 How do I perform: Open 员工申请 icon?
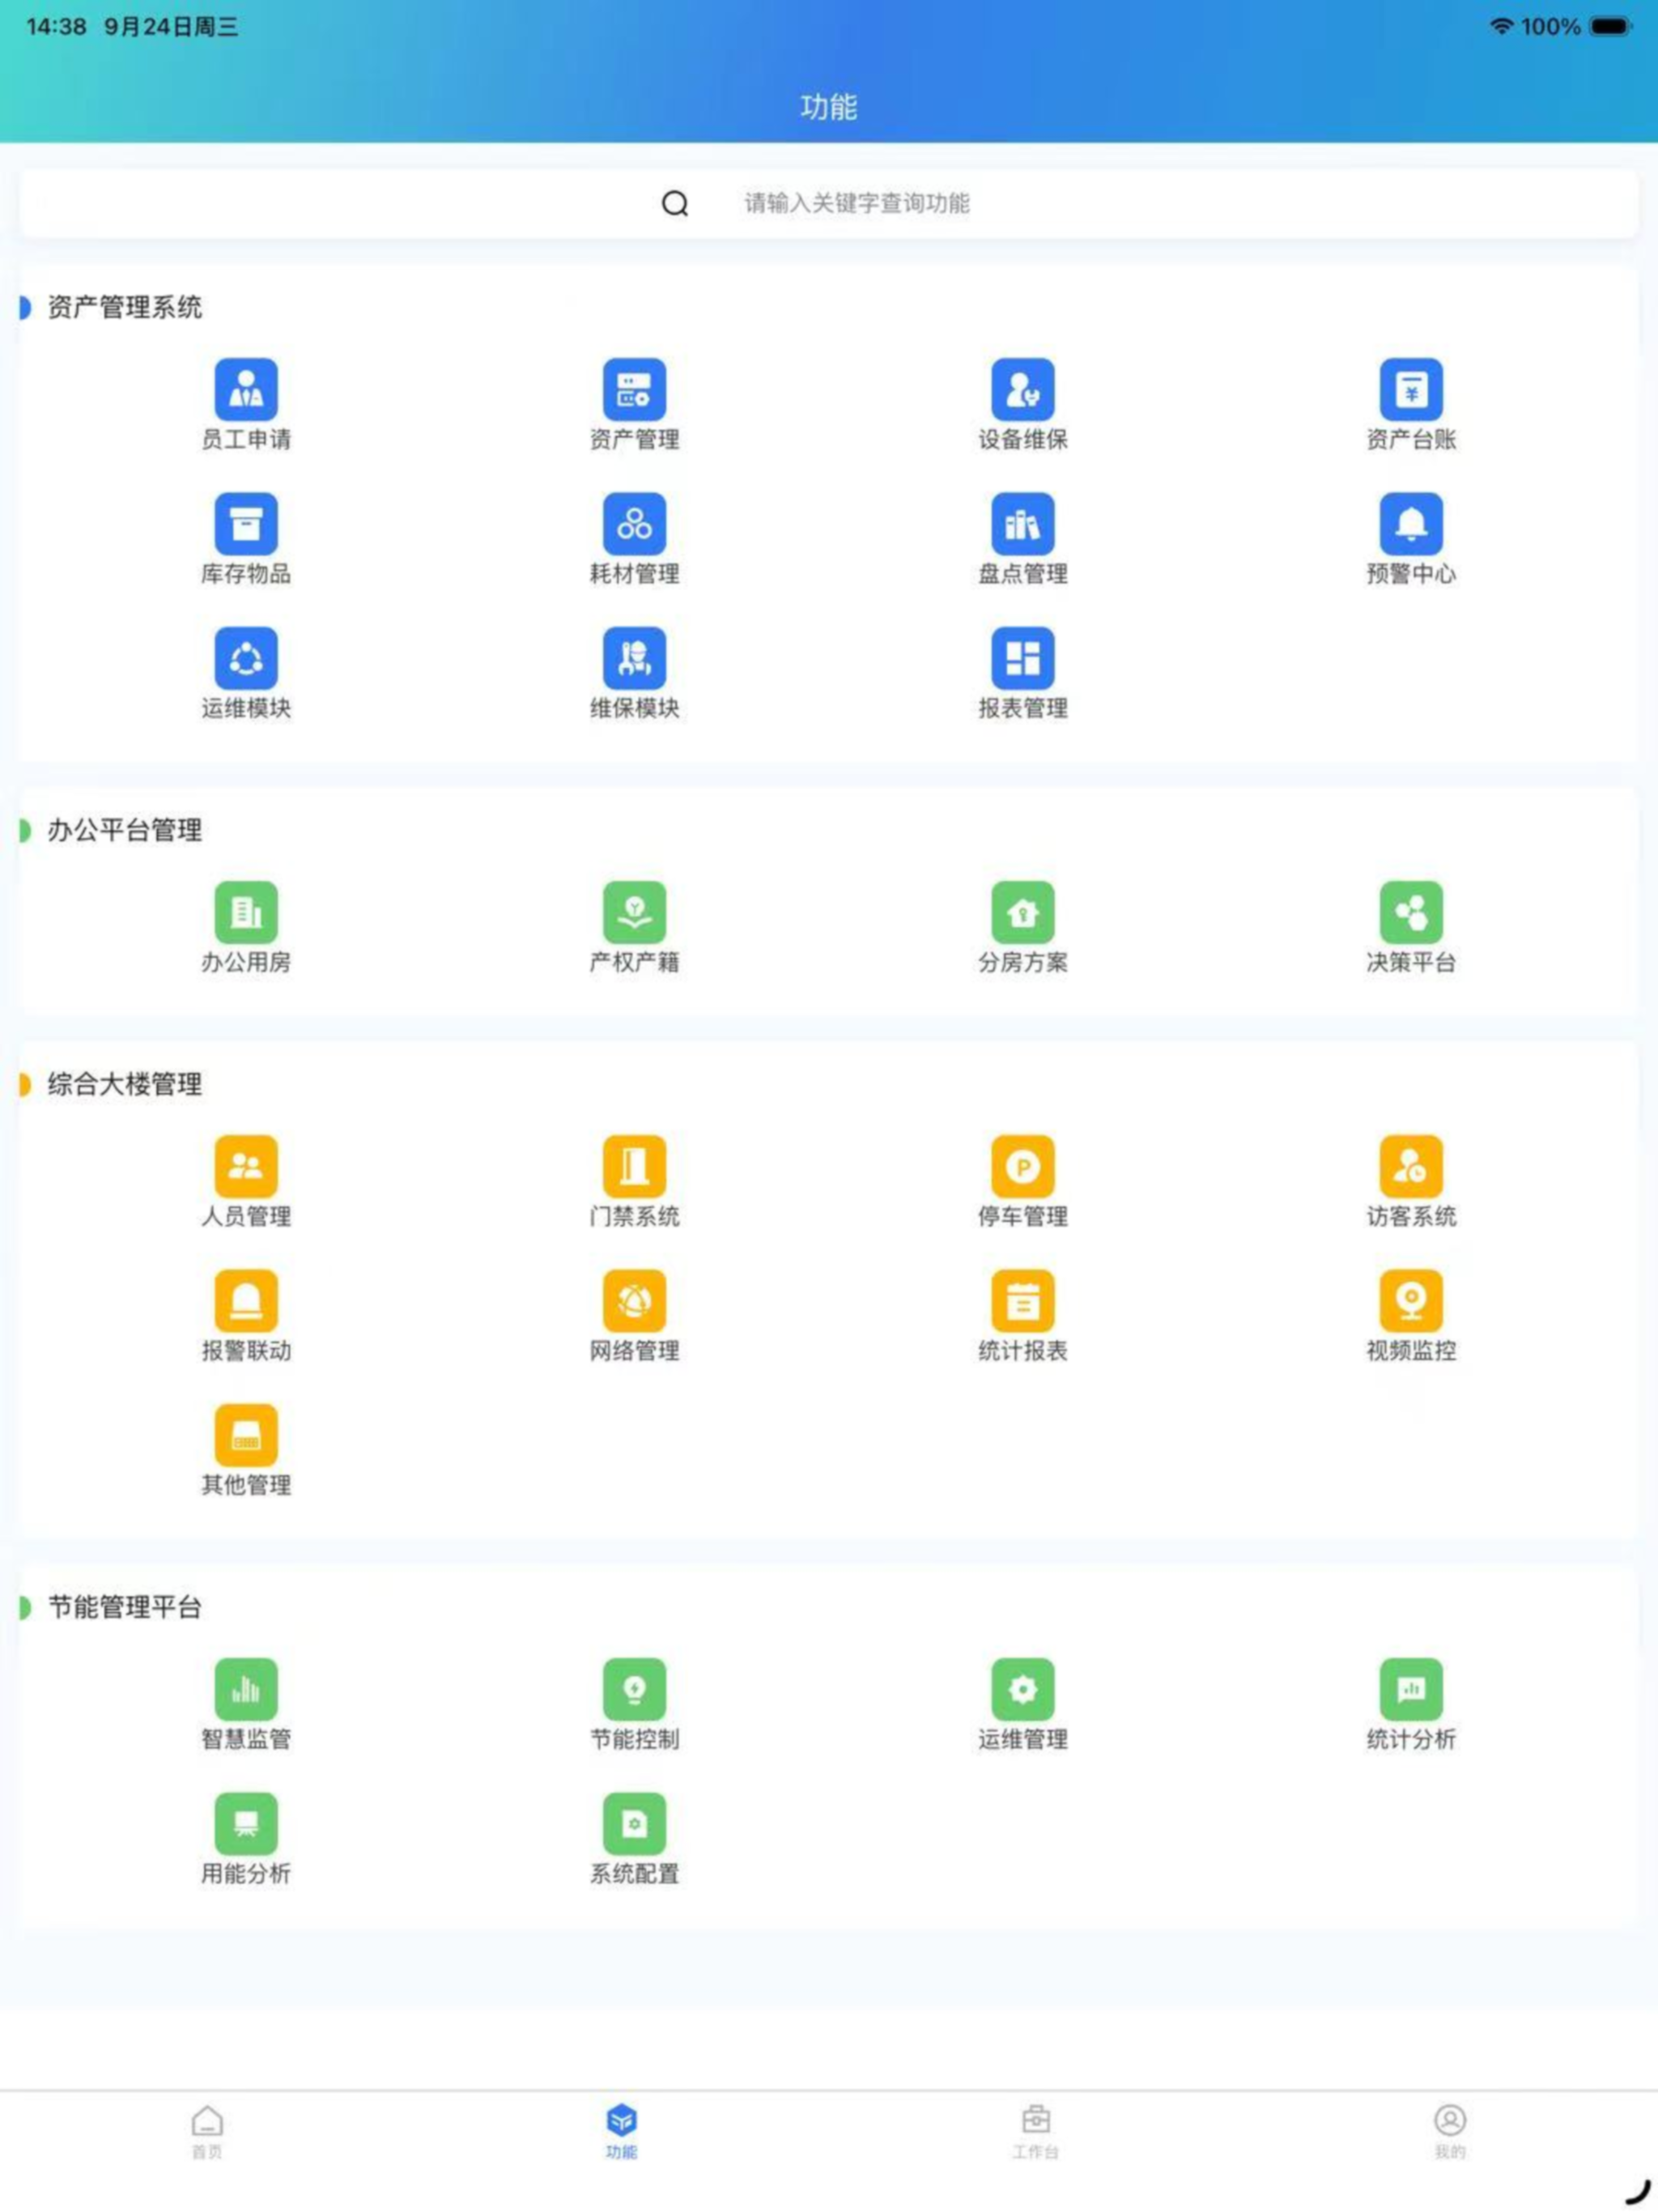(x=246, y=389)
